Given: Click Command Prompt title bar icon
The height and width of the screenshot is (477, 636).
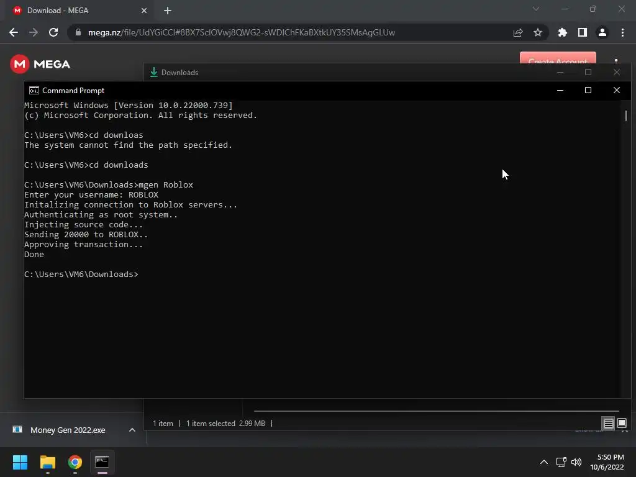Looking at the screenshot, I should pos(34,91).
